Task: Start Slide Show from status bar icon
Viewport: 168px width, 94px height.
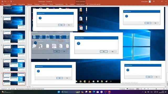Action: pos(148,89)
